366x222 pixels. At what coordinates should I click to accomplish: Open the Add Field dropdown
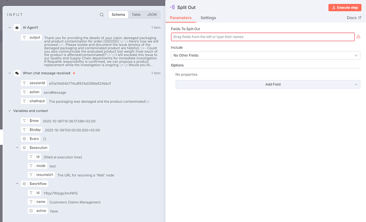265,85
